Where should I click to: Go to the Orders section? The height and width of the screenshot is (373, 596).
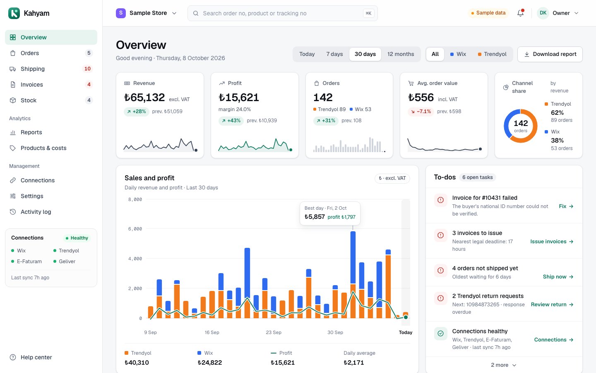point(51,53)
